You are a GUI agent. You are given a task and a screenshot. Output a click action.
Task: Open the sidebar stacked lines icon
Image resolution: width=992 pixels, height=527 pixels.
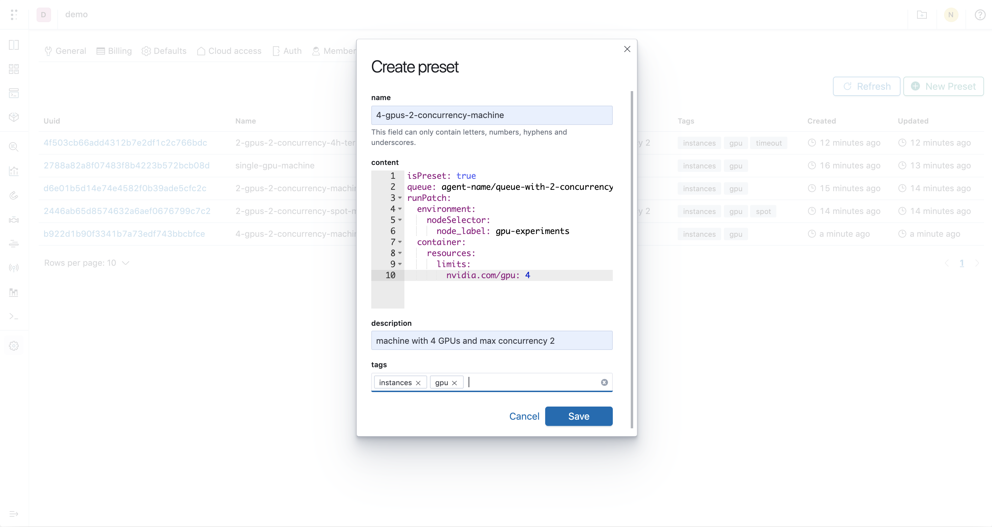pyautogui.click(x=14, y=243)
